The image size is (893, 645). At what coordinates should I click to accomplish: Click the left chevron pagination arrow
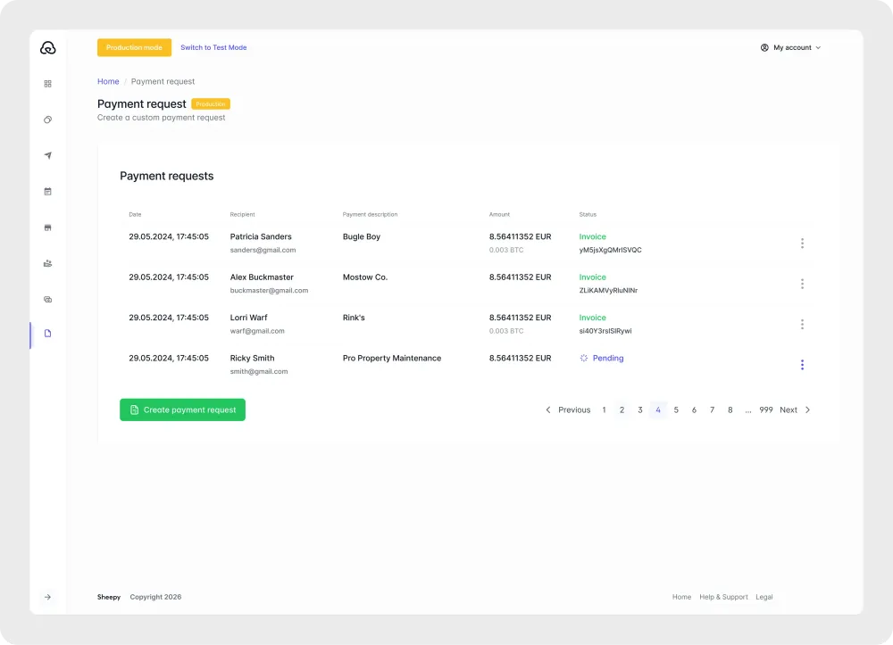(x=548, y=409)
